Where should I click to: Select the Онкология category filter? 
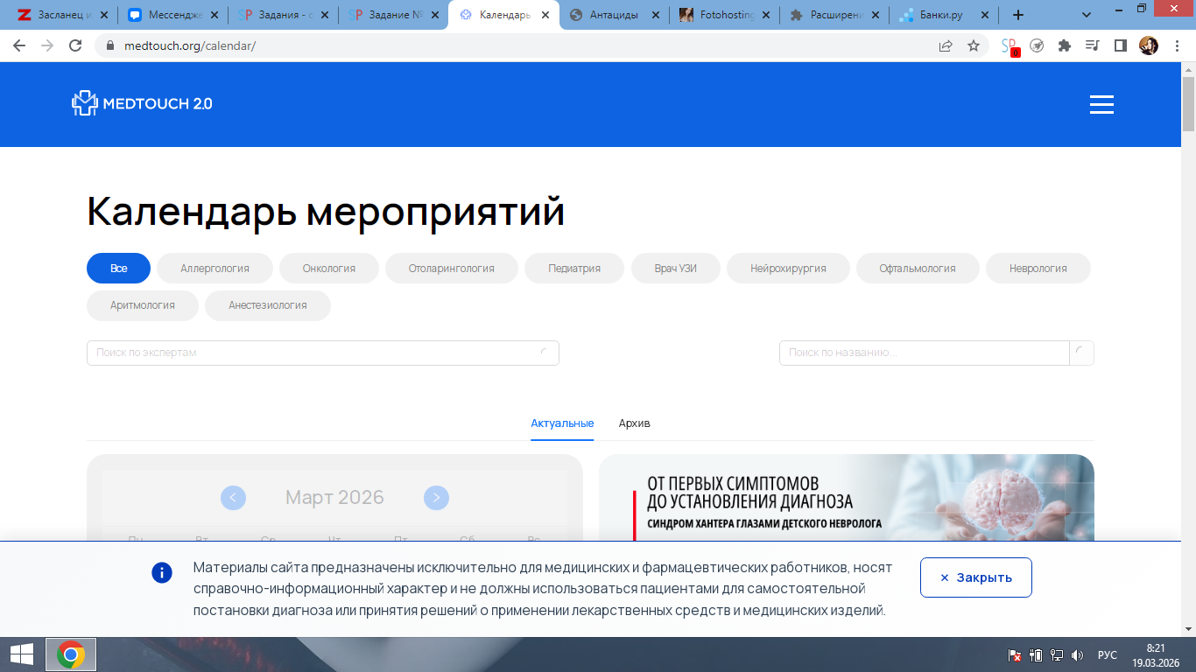click(328, 269)
